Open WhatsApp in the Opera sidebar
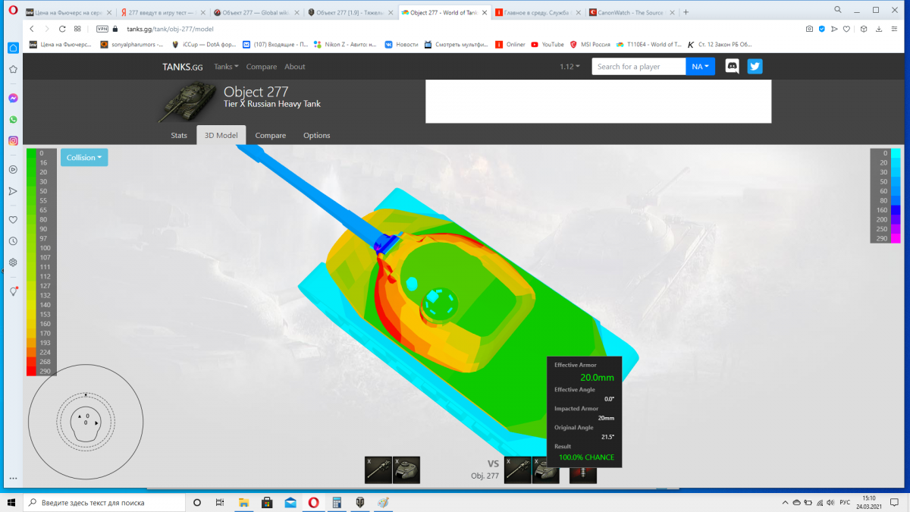The image size is (910, 512). (x=13, y=119)
